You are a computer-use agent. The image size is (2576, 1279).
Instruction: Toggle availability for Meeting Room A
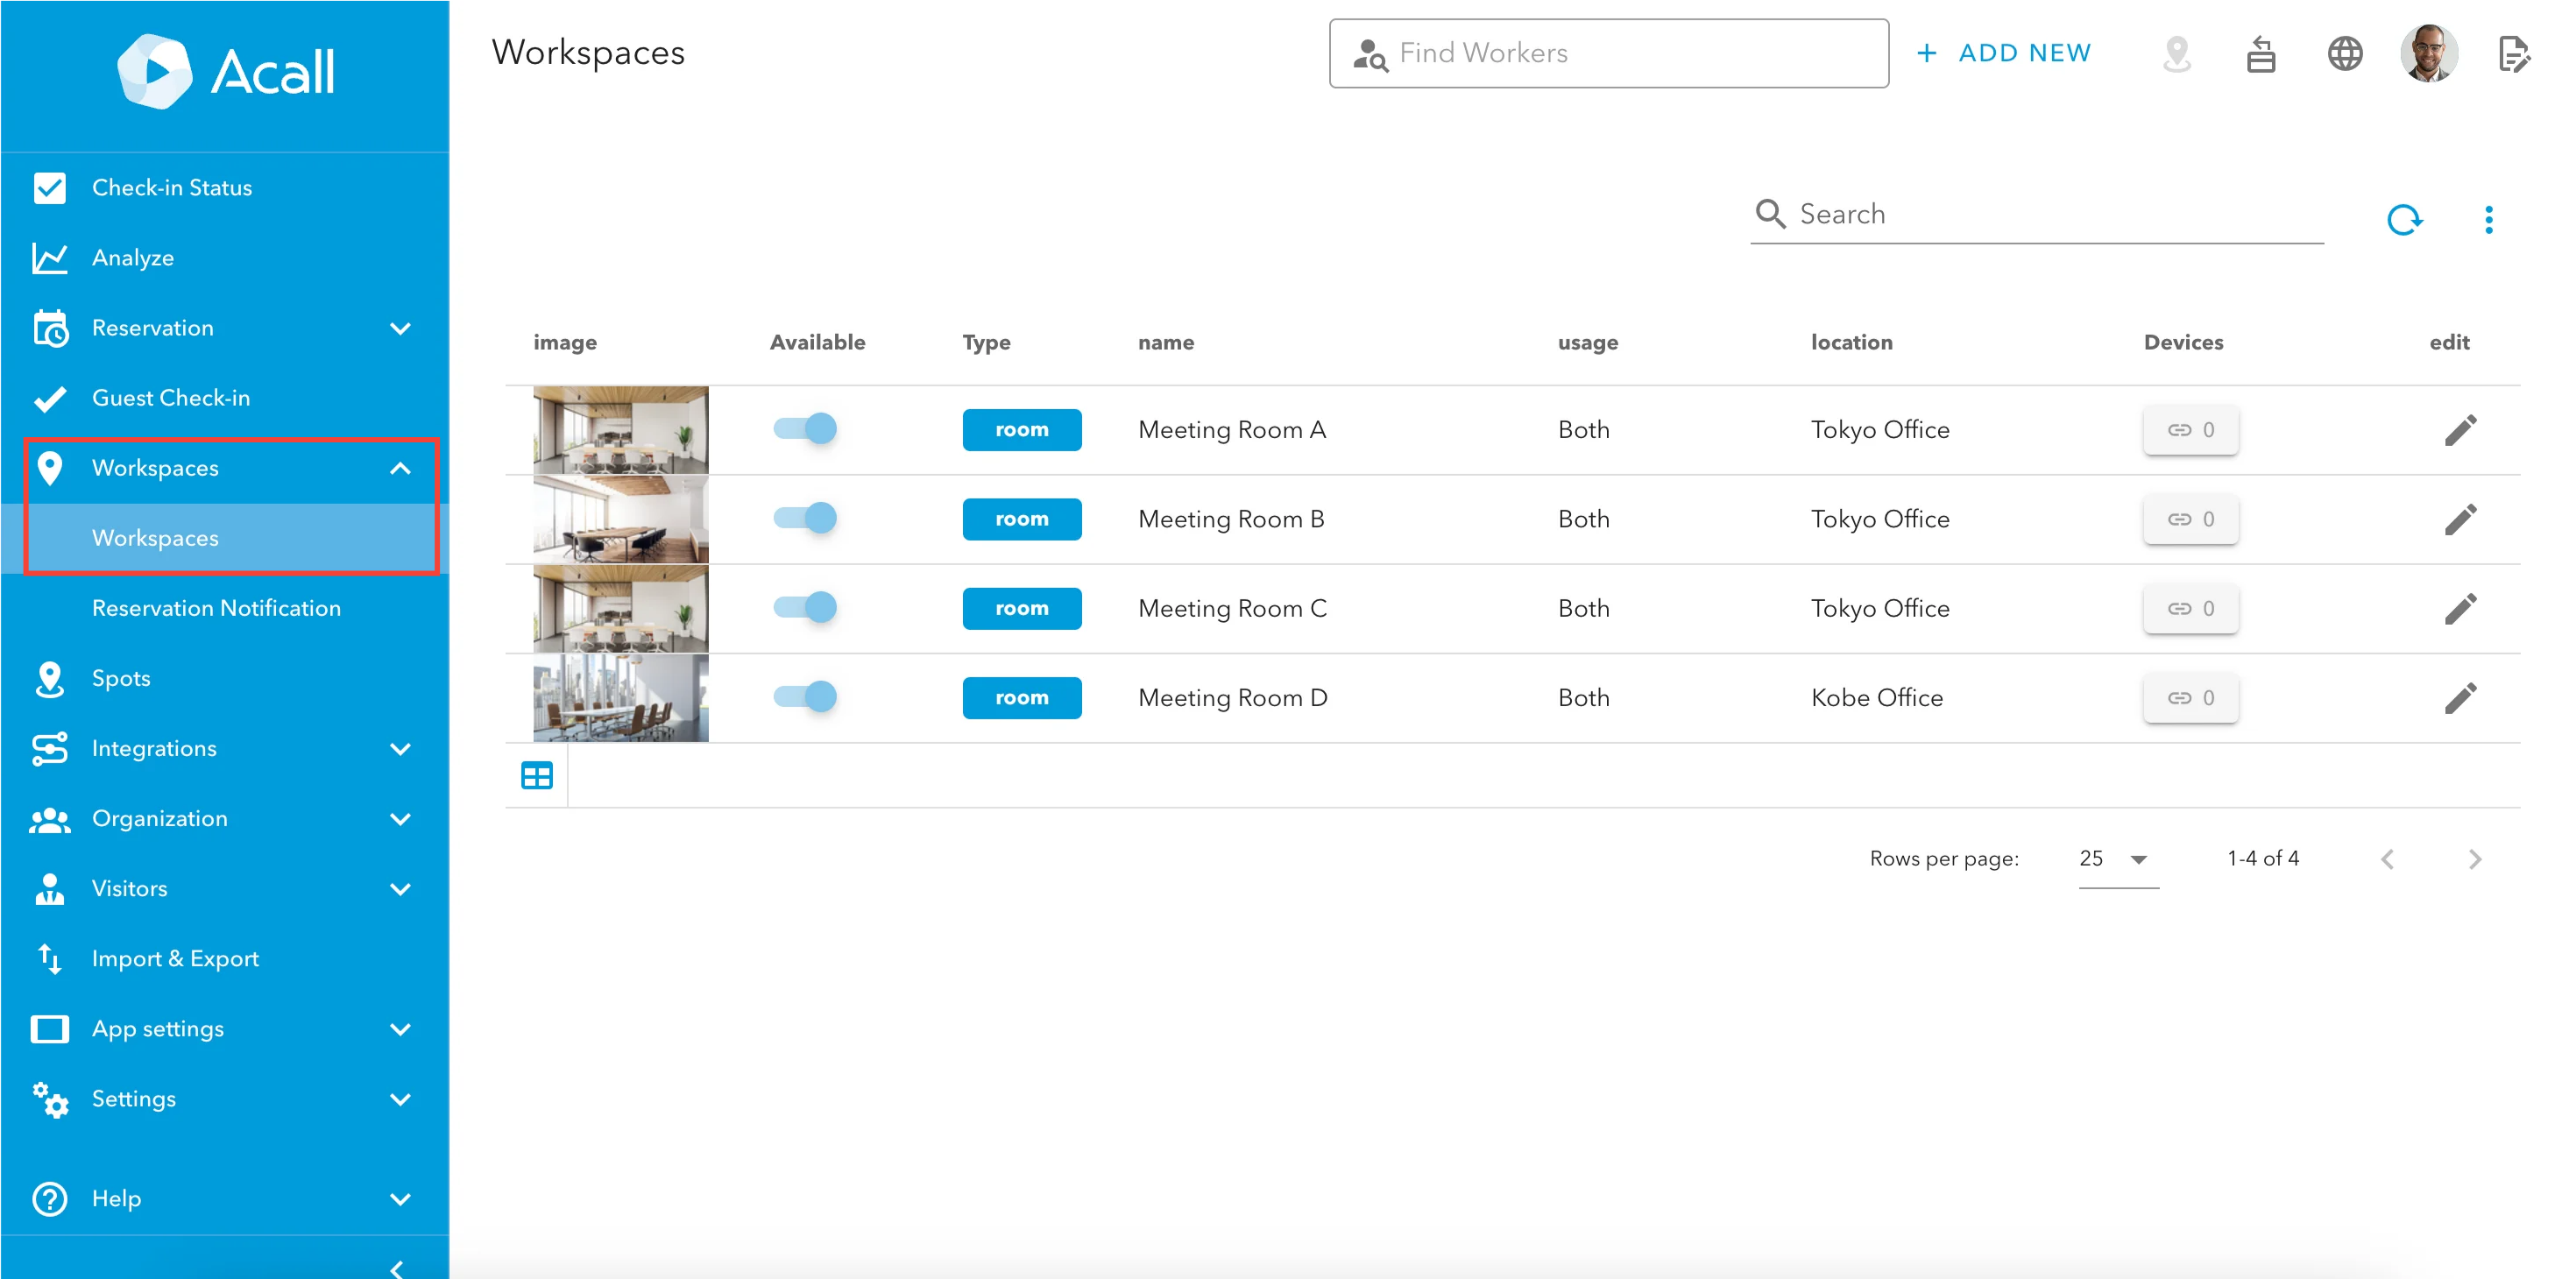pos(805,429)
